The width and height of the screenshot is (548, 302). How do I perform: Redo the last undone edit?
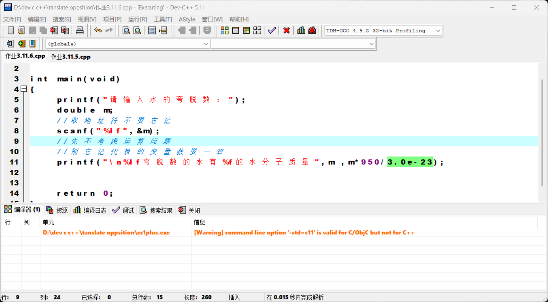109,31
